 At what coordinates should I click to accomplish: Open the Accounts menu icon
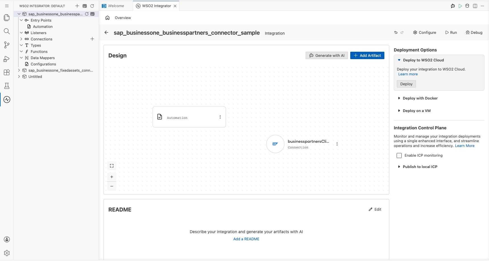(x=7, y=239)
